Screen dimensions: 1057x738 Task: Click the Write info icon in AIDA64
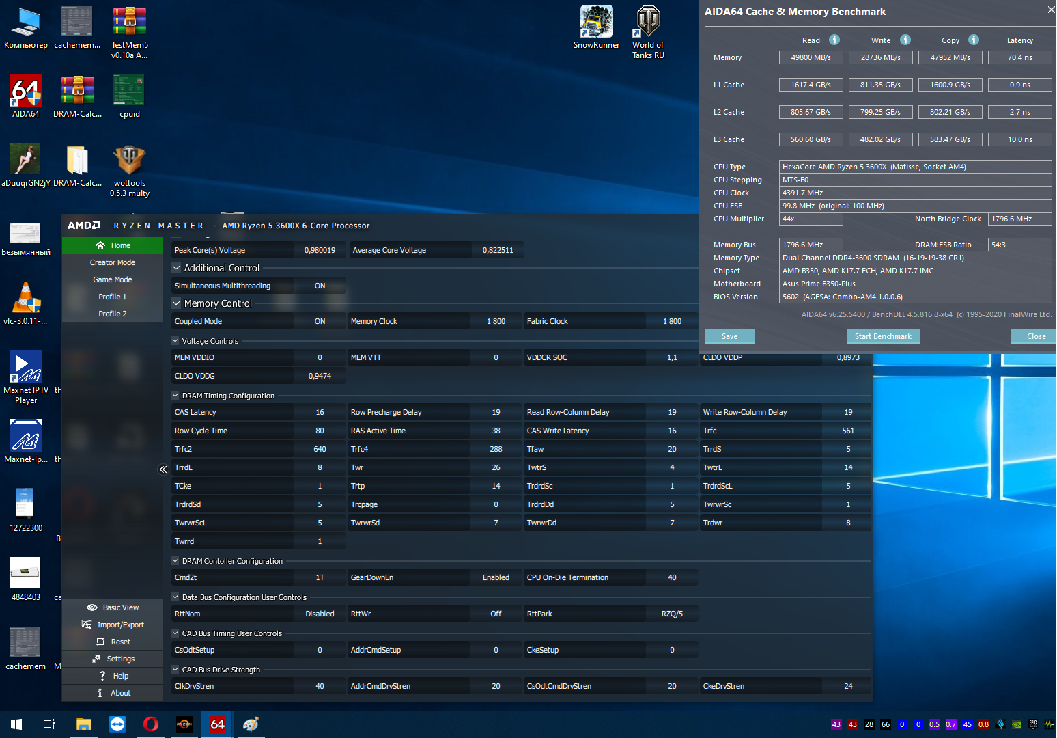tap(905, 40)
